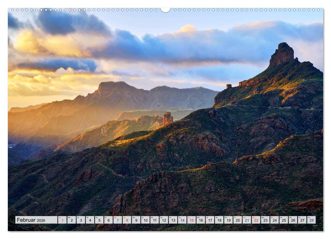The width and height of the screenshot is (331, 239).
Task: Select day 14 in the calendar strip
Action: (182, 220)
